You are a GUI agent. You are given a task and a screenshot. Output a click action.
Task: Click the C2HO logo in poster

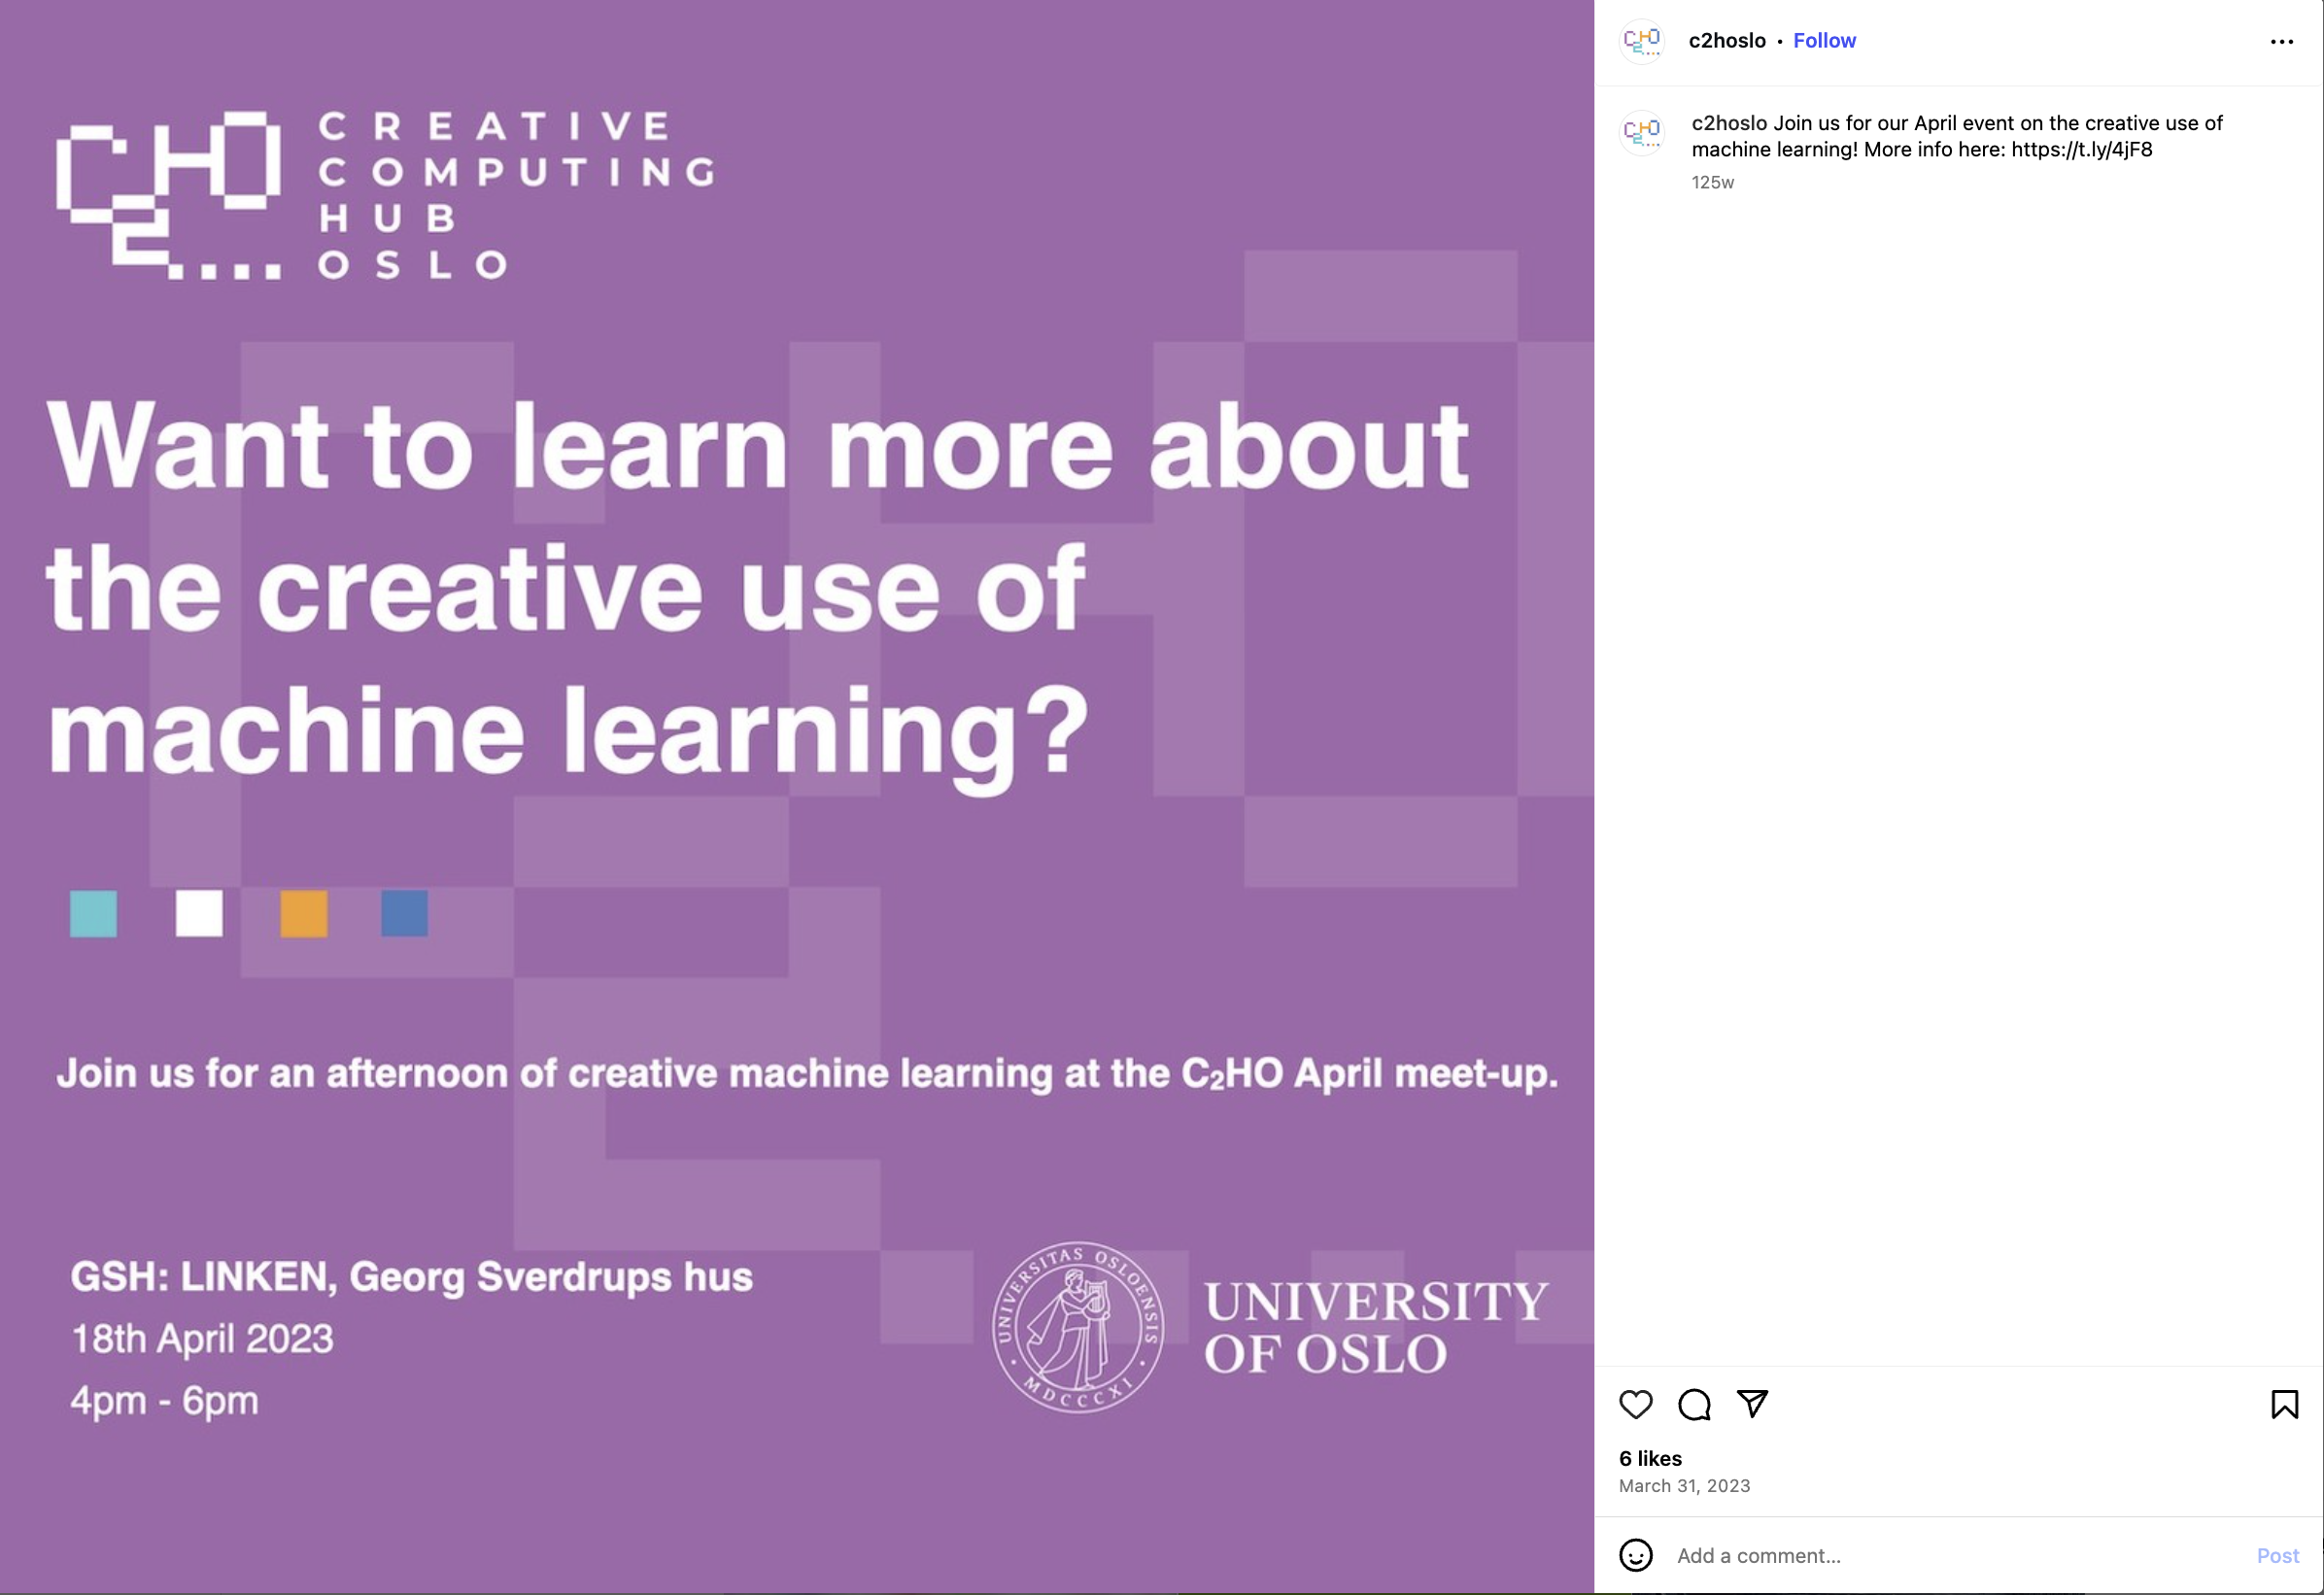(x=168, y=195)
